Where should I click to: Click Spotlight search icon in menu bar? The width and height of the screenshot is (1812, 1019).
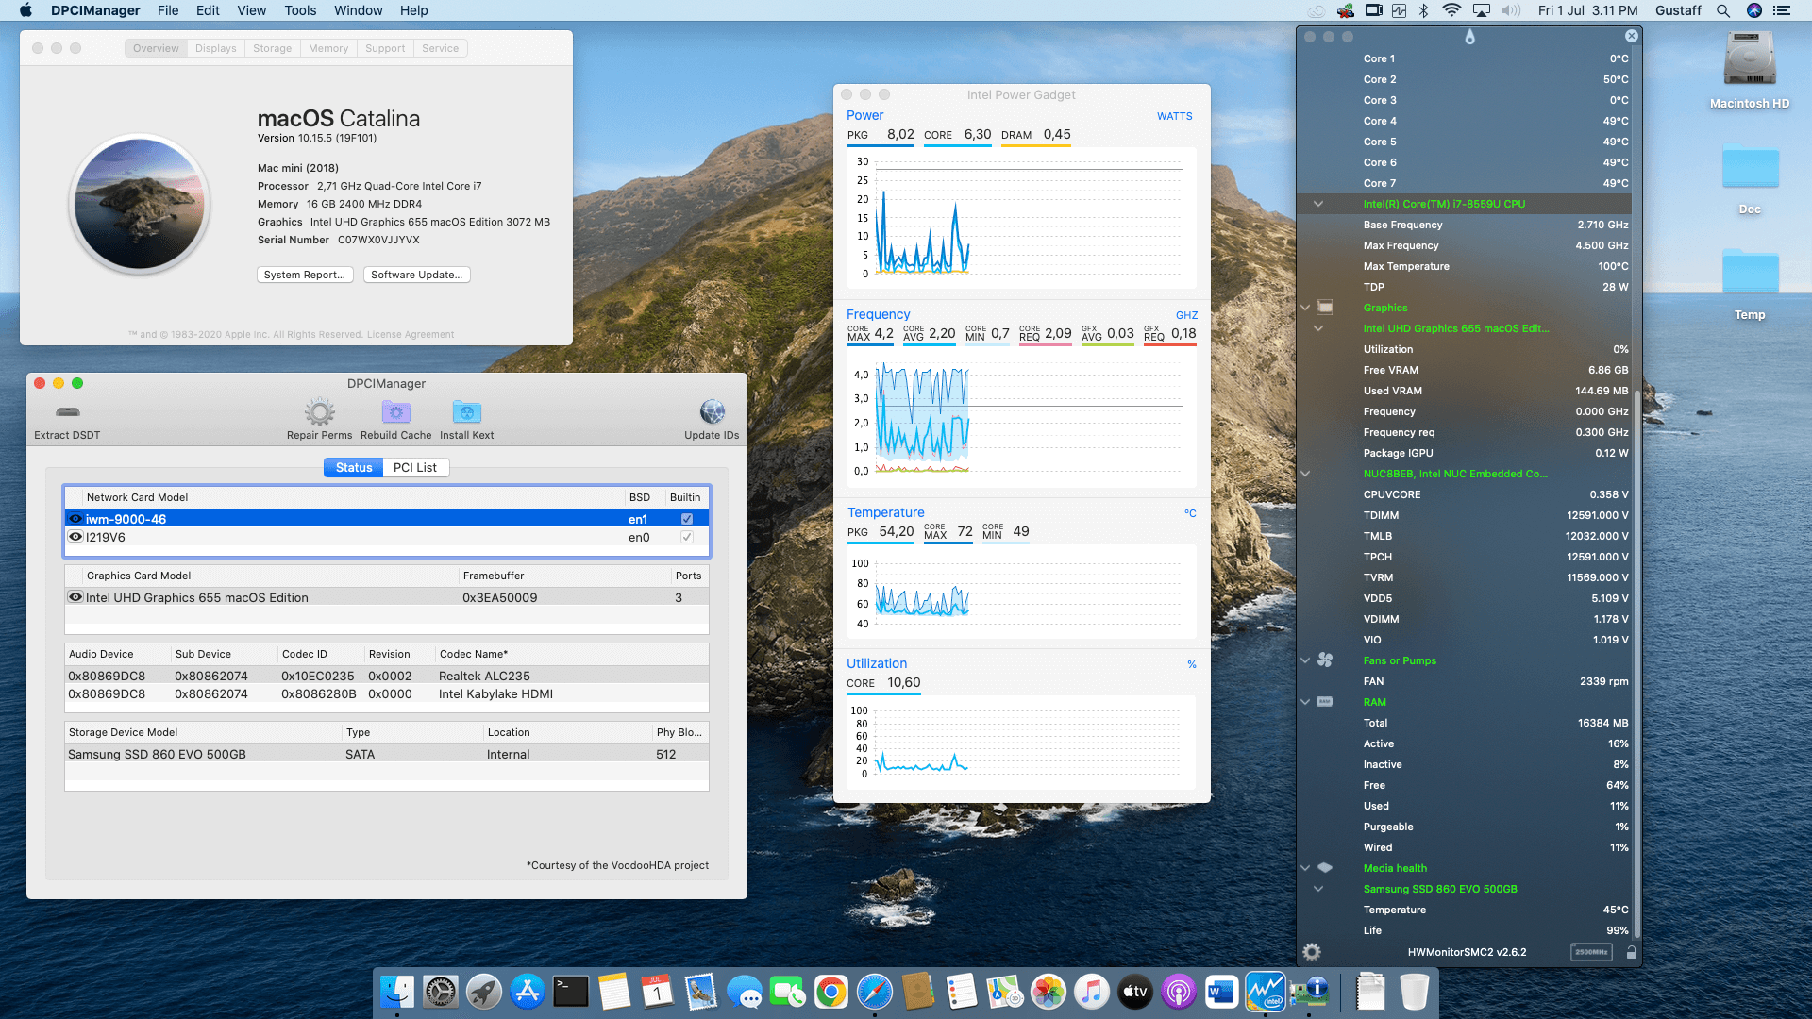[x=1723, y=10]
